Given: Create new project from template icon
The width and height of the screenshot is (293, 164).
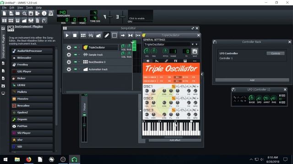Looking at the screenshot, I should coord(11,13).
